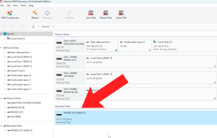Go forward with the right arrow
Screen dimensions: 217x138
[13, 27]
